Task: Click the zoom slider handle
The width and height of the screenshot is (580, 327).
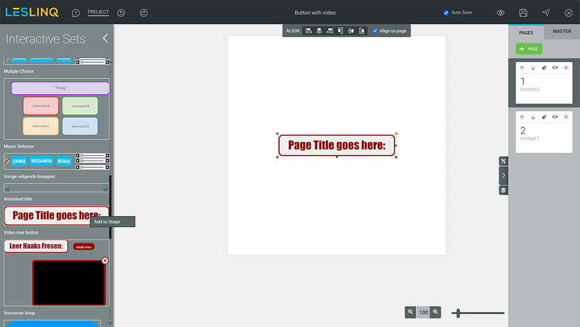Action: click(x=458, y=313)
